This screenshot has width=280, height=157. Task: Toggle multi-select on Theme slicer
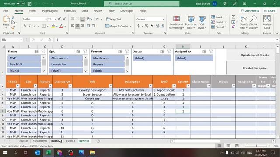pyautogui.click(x=37, y=51)
